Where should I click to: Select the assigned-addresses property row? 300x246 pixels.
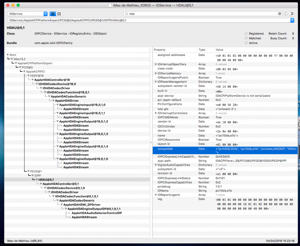click(225, 57)
